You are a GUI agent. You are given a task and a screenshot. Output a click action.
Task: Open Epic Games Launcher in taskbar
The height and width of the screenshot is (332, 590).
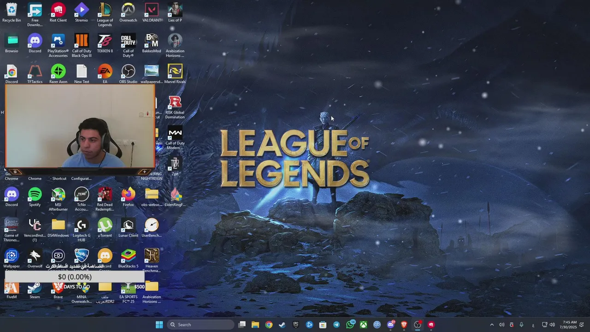296,325
